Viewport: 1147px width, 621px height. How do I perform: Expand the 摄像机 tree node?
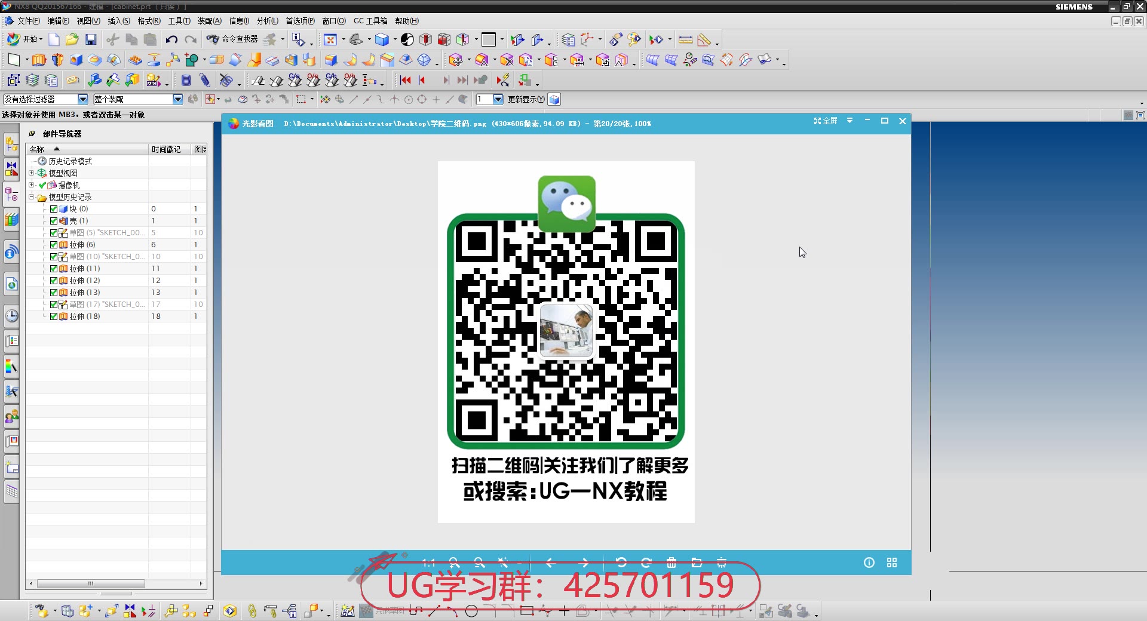pyautogui.click(x=32, y=185)
